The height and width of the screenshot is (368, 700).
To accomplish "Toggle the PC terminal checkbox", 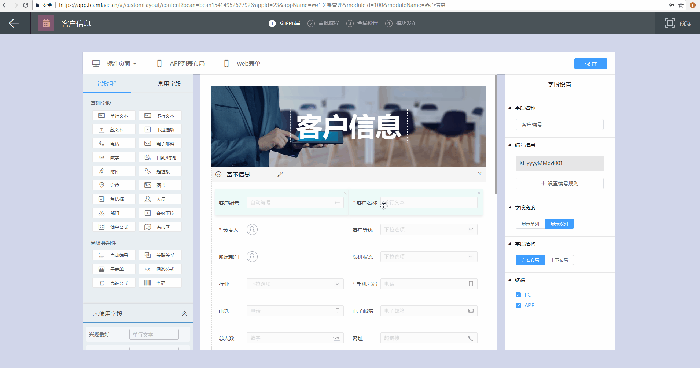I will click(518, 295).
